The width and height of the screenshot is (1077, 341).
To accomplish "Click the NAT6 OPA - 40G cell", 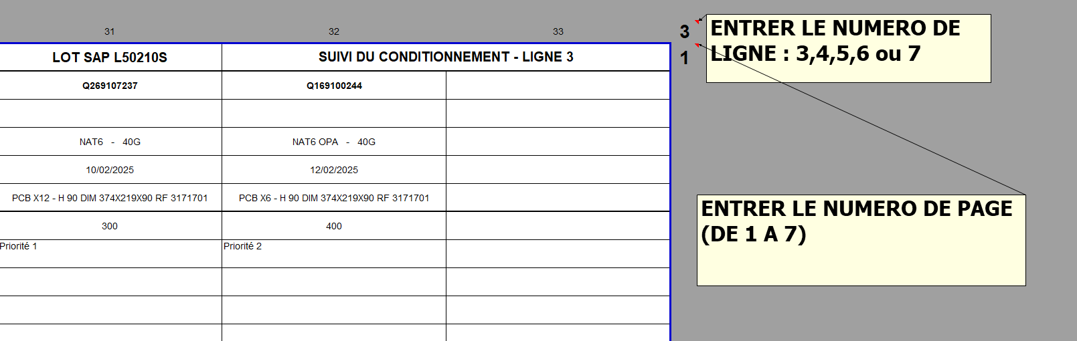I will pyautogui.click(x=334, y=142).
